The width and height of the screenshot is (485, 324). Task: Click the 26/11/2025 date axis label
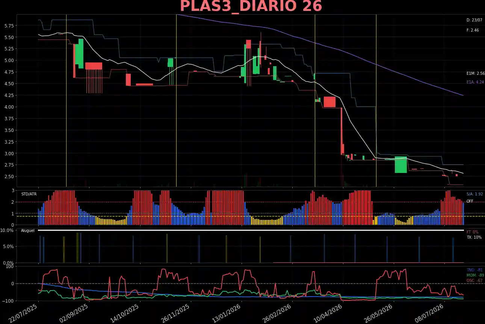[175, 313]
